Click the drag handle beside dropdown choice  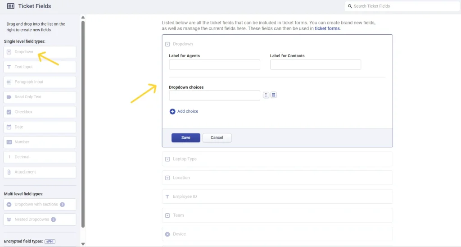tap(266, 95)
